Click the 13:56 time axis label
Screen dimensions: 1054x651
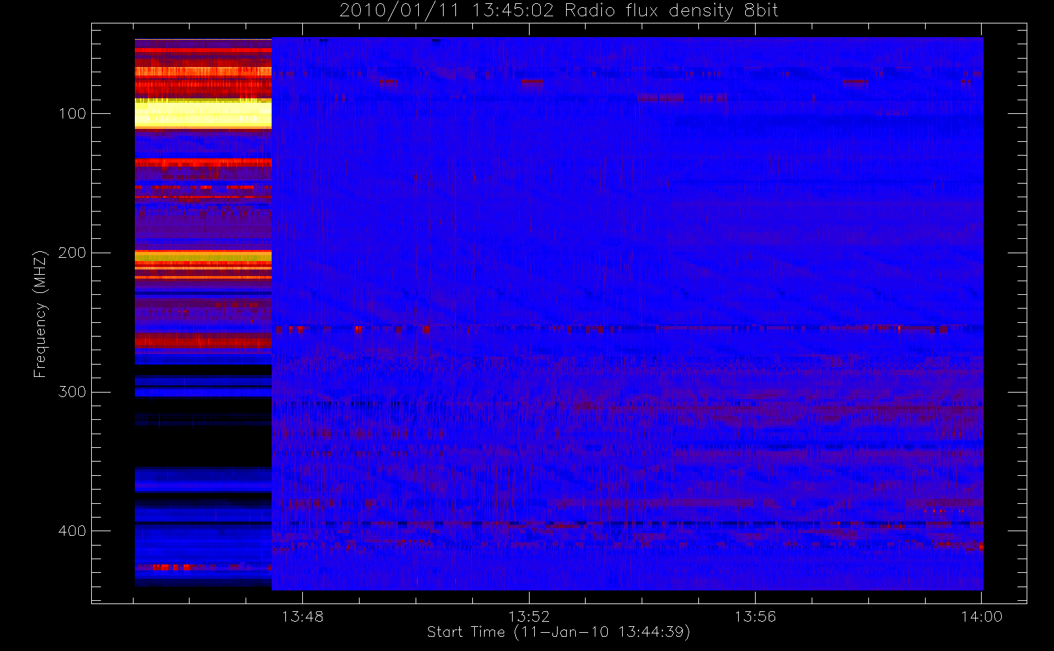[x=755, y=616]
